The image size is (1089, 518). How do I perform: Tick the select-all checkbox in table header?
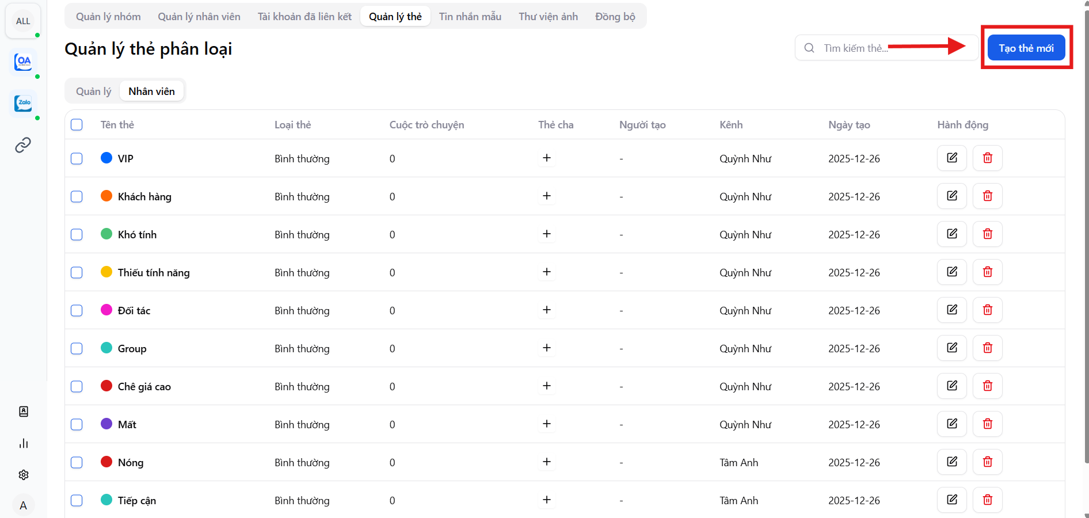click(77, 125)
